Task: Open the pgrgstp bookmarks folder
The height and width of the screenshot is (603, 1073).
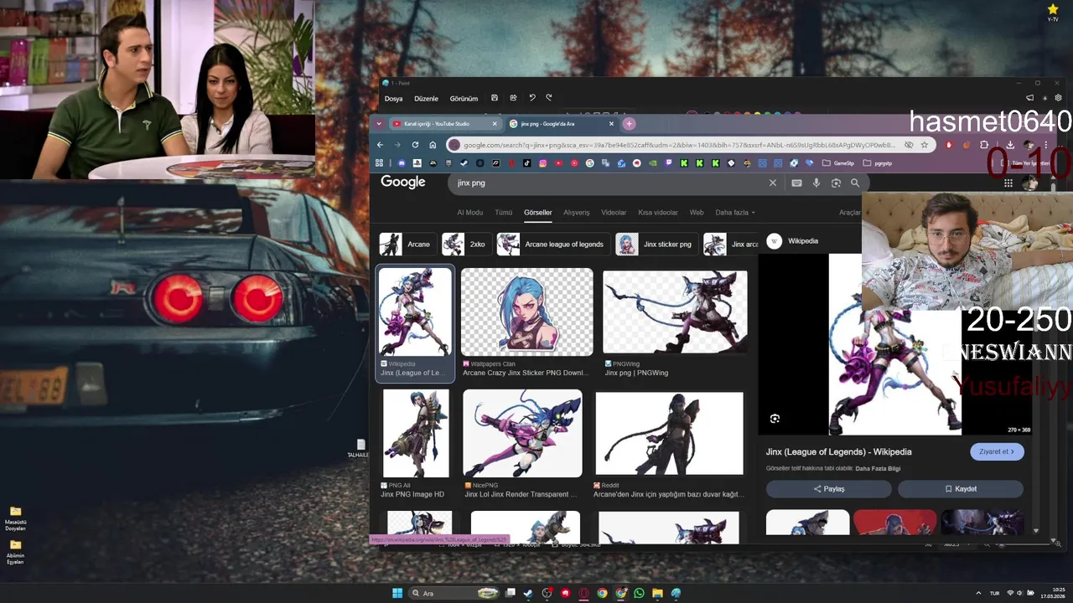Action: (878, 163)
